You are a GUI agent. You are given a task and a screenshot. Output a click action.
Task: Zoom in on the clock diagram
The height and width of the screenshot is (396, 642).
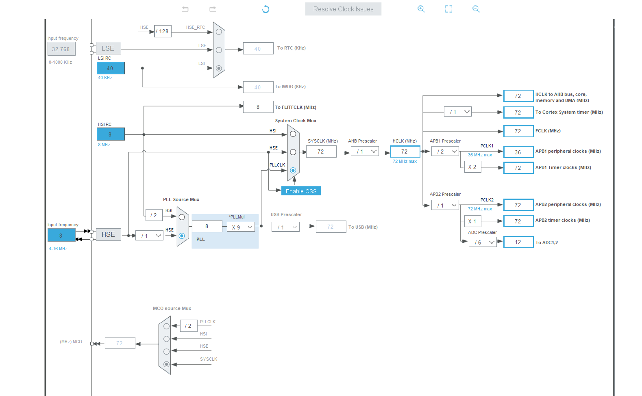click(421, 9)
